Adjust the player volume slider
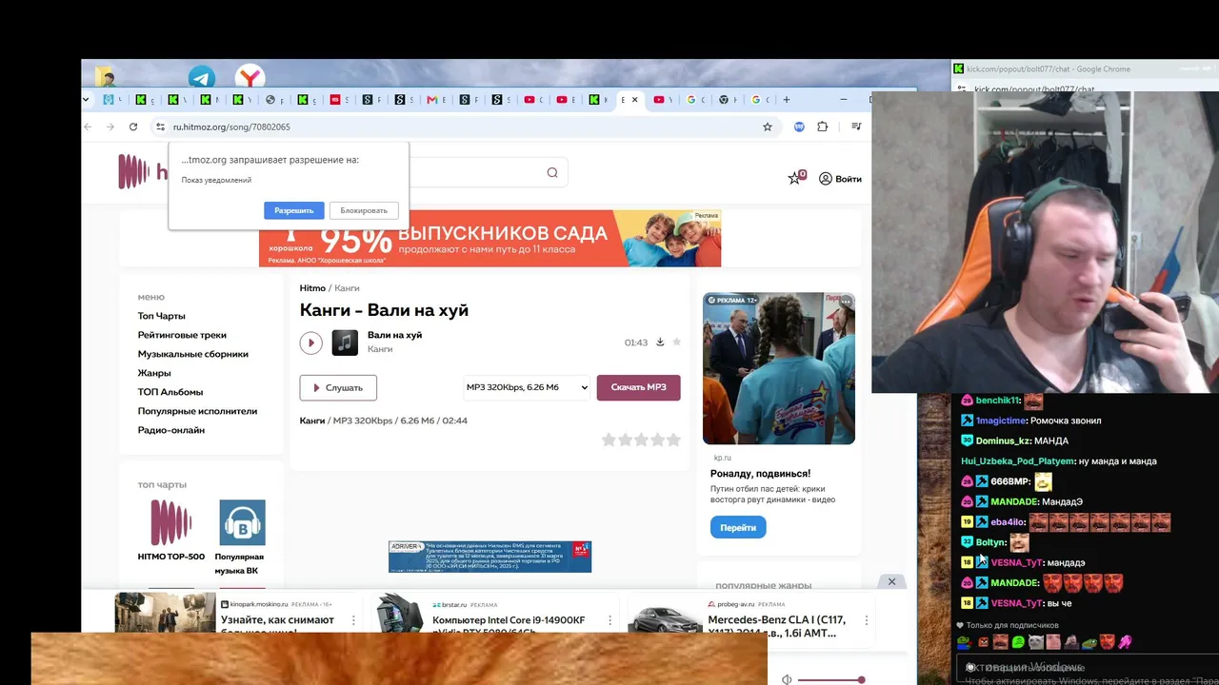 [830, 680]
